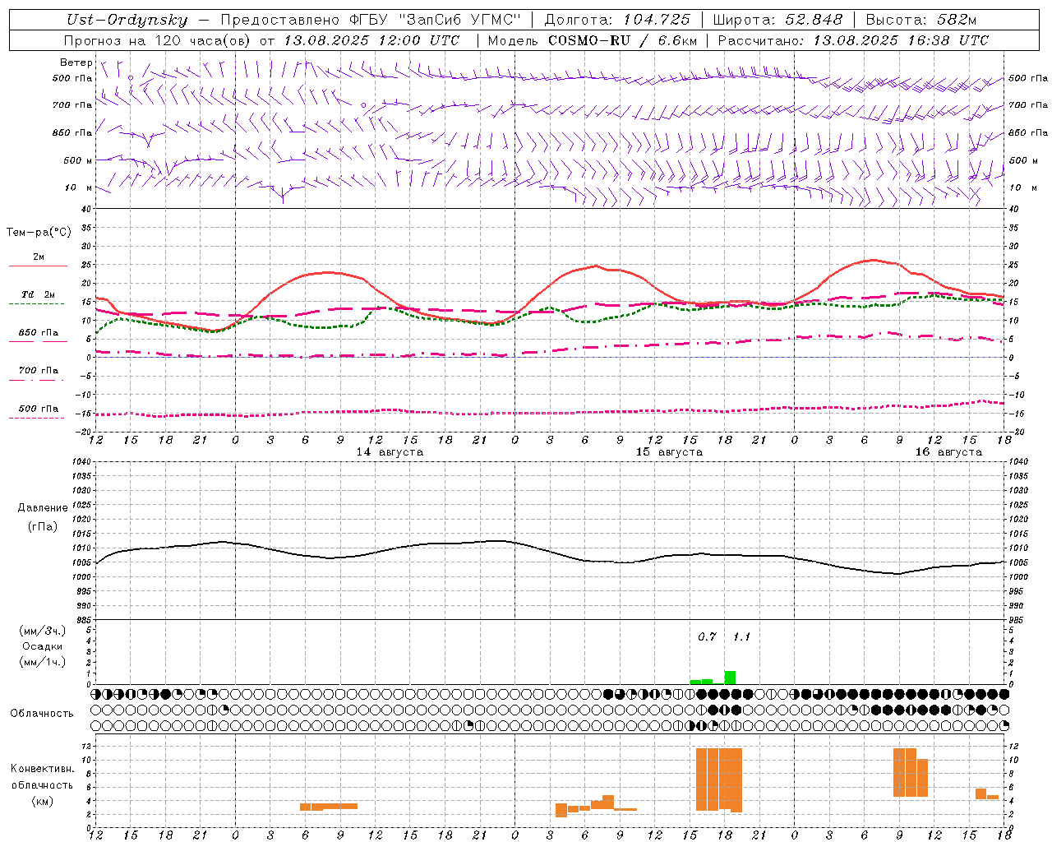
Task: Click the orange convective bar on 14 августа
Action: pyautogui.click(x=329, y=807)
